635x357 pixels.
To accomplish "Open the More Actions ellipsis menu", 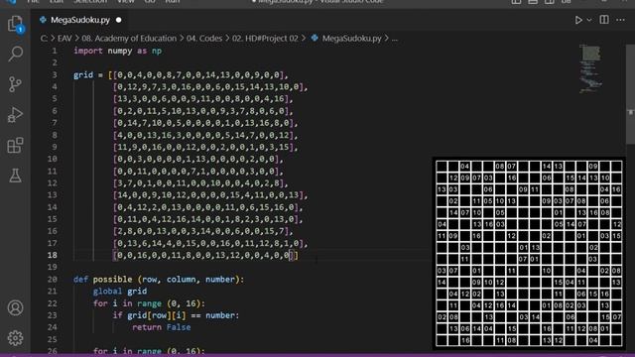I will tap(620, 20).
